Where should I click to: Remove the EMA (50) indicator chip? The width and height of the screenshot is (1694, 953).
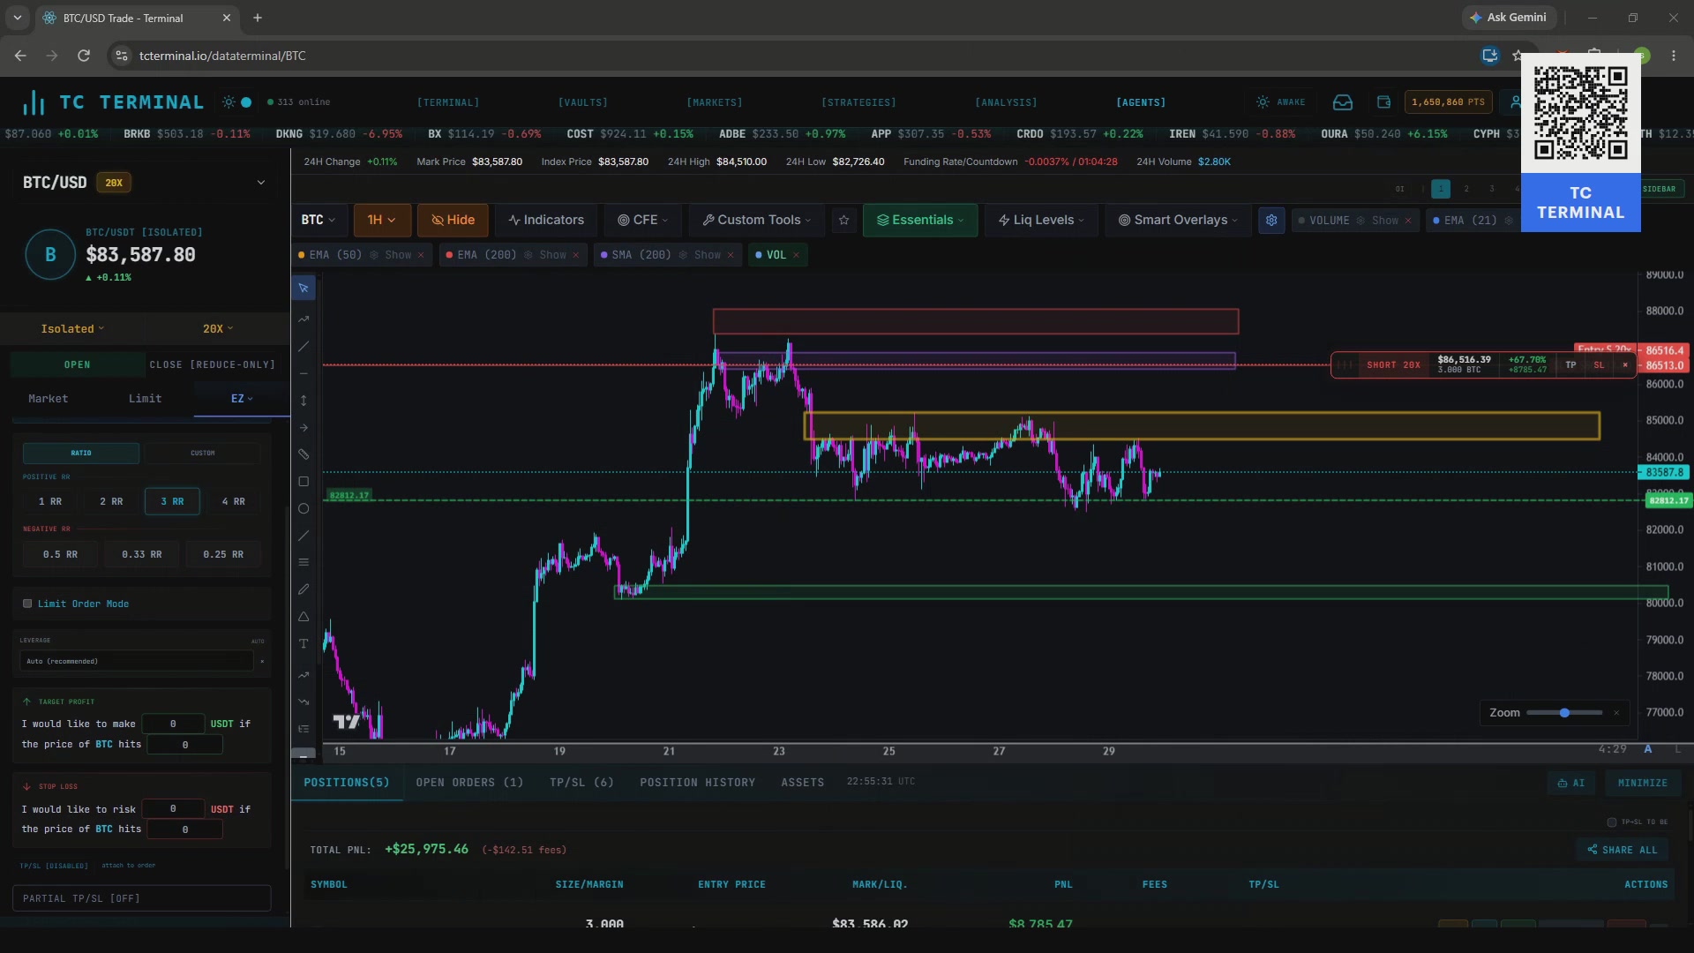pos(421,255)
